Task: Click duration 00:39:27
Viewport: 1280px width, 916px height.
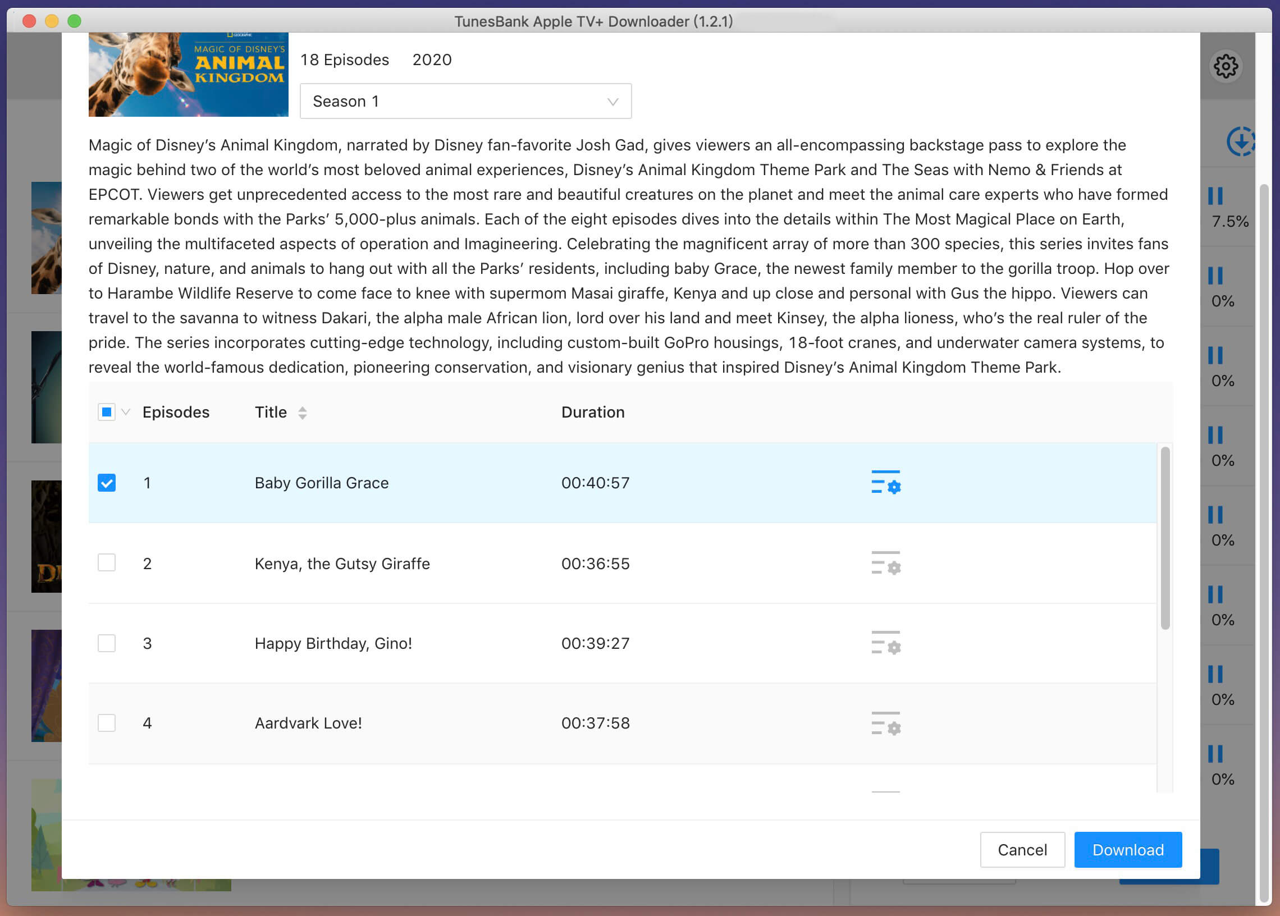Action: [595, 644]
